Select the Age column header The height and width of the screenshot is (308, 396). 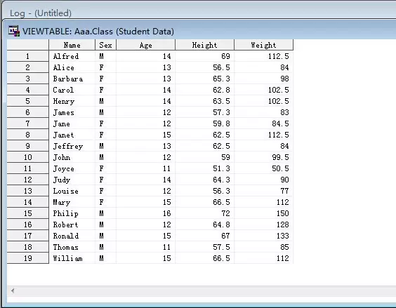tap(146, 45)
